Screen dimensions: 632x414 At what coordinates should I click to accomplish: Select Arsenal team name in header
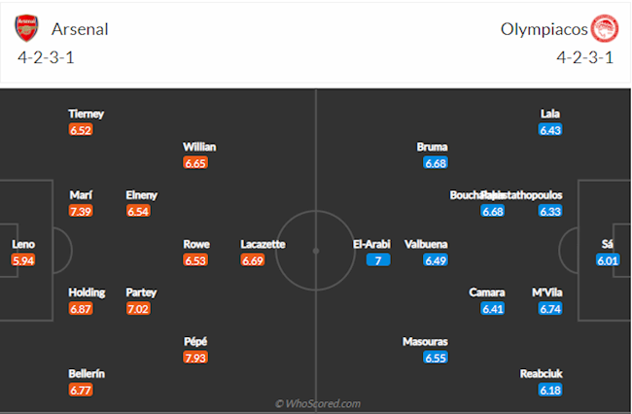pyautogui.click(x=81, y=29)
